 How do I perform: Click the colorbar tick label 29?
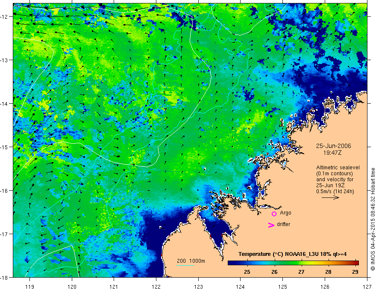pyautogui.click(x=355, y=272)
